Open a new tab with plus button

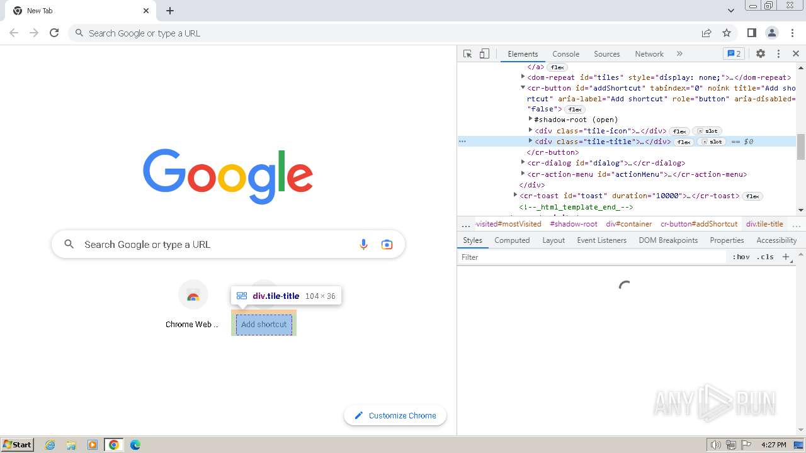(x=170, y=11)
